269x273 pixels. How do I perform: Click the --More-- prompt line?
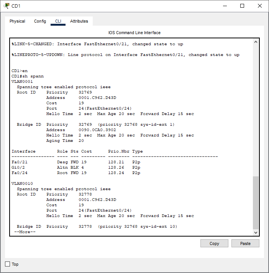(x=25, y=232)
